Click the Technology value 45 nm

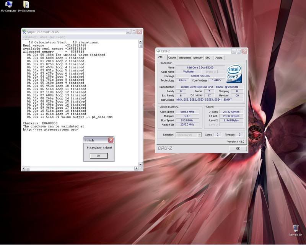tap(182, 80)
